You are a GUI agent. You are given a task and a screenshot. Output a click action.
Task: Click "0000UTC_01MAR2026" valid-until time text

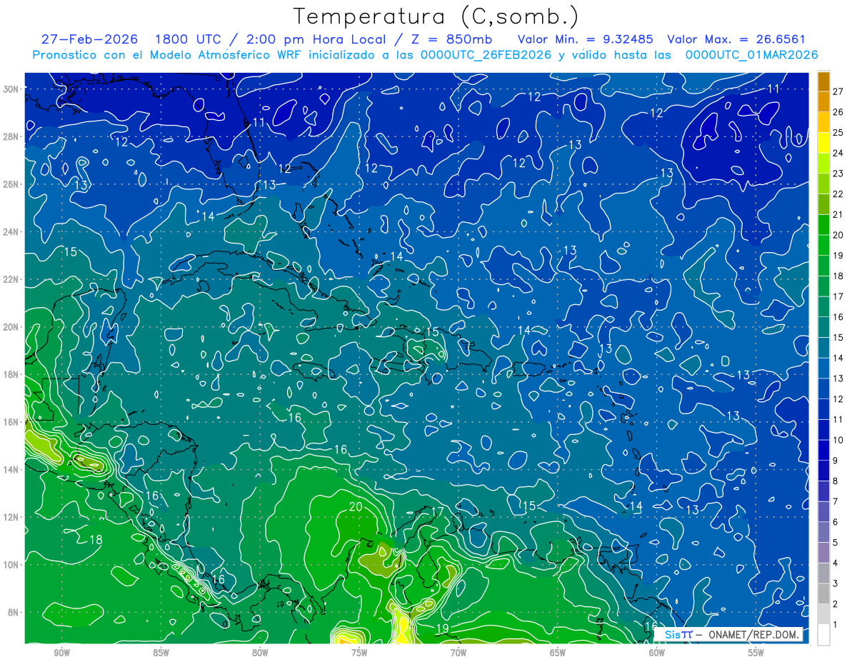(x=751, y=54)
